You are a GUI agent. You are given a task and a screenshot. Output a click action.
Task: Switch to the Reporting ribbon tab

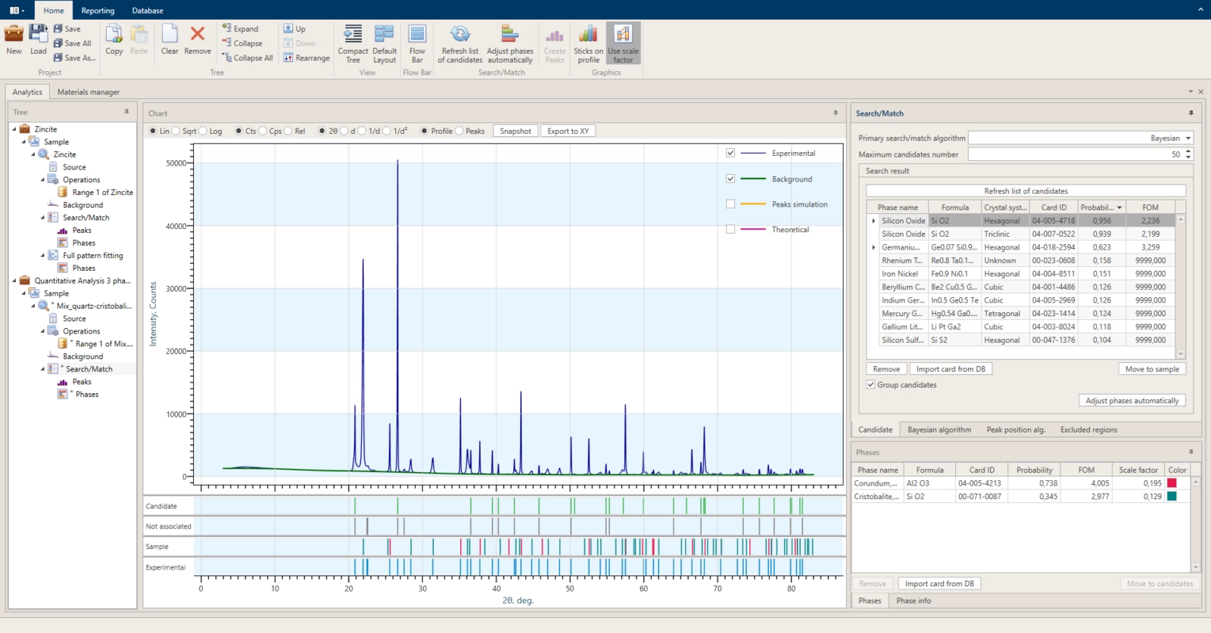click(x=98, y=11)
